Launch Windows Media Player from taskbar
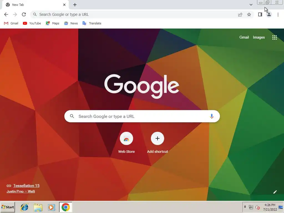The width and height of the screenshot is (284, 213). [51, 207]
